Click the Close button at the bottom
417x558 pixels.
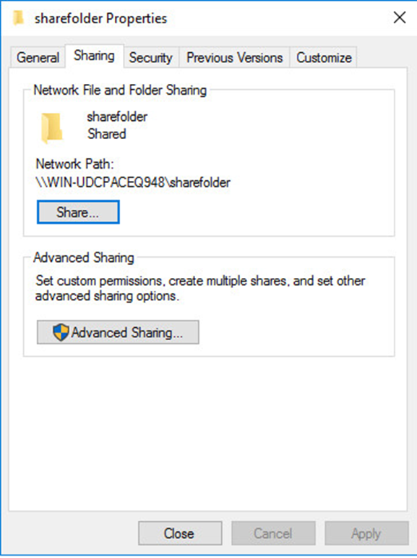pos(180,533)
